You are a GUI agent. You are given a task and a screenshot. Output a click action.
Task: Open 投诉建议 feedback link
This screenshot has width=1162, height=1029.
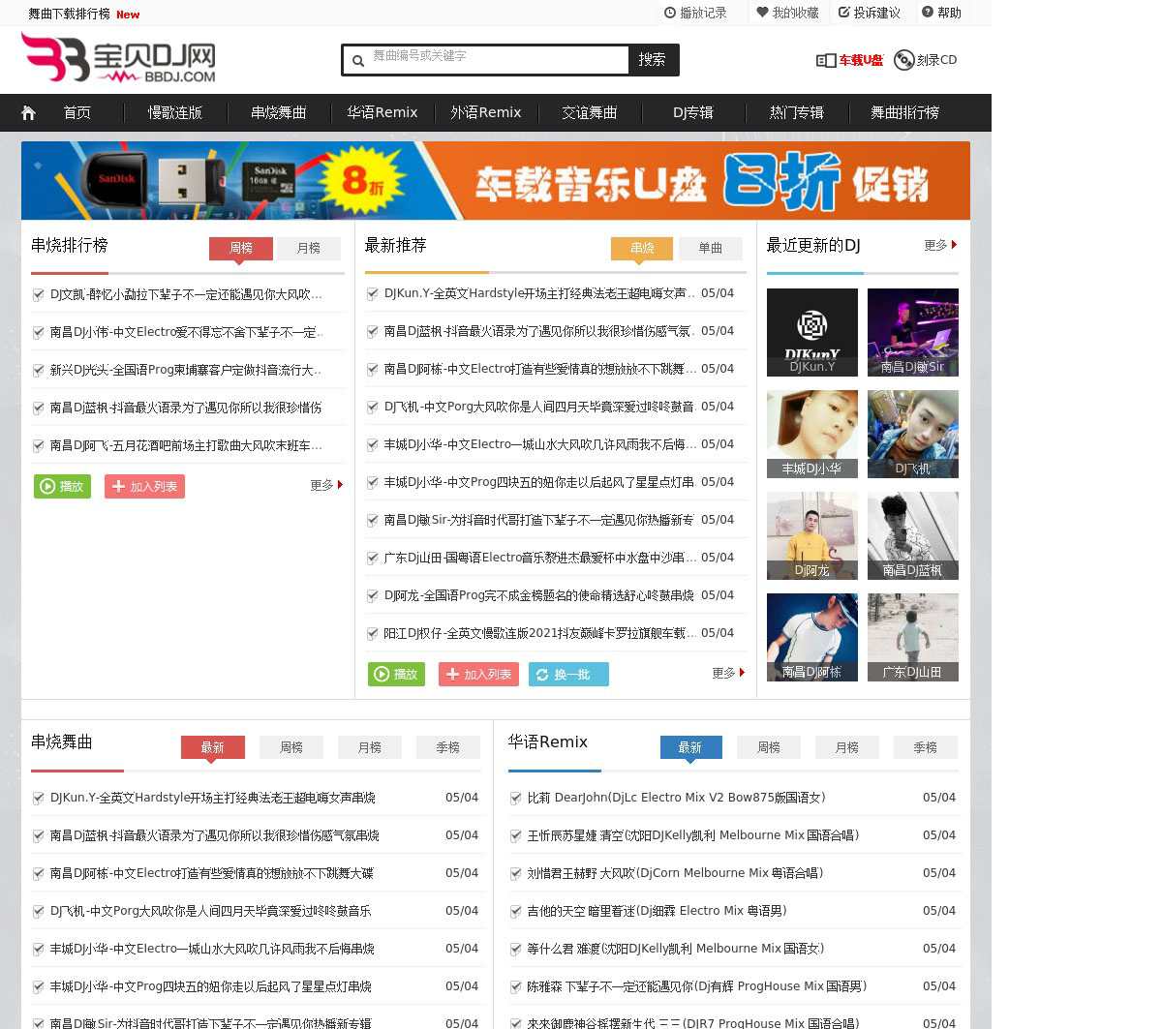pyautogui.click(x=869, y=13)
